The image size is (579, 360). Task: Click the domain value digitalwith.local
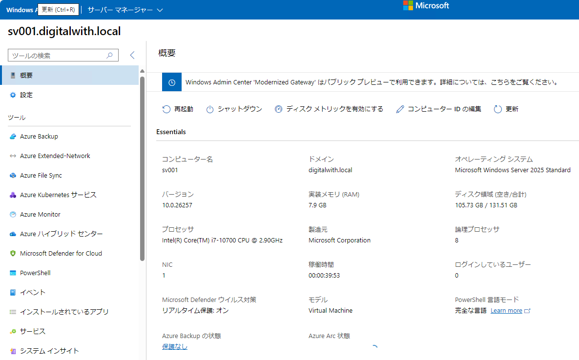pos(331,170)
